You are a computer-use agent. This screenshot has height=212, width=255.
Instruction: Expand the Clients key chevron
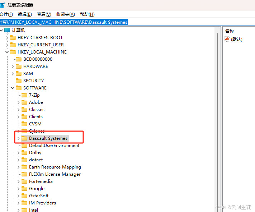point(18,117)
